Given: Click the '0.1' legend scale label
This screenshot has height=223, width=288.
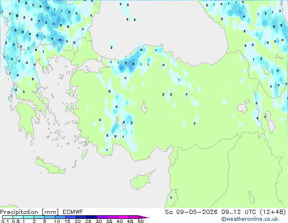Looking at the screenshot, I should point(5,221).
